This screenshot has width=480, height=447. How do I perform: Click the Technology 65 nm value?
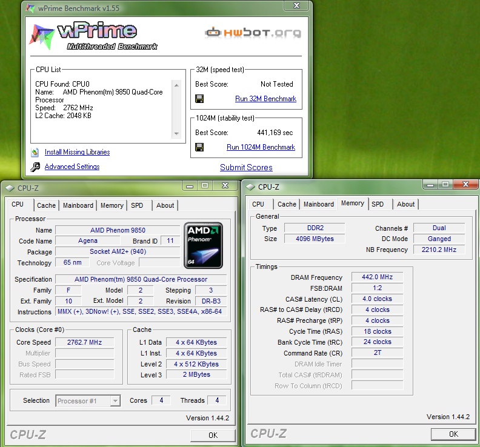(x=73, y=262)
